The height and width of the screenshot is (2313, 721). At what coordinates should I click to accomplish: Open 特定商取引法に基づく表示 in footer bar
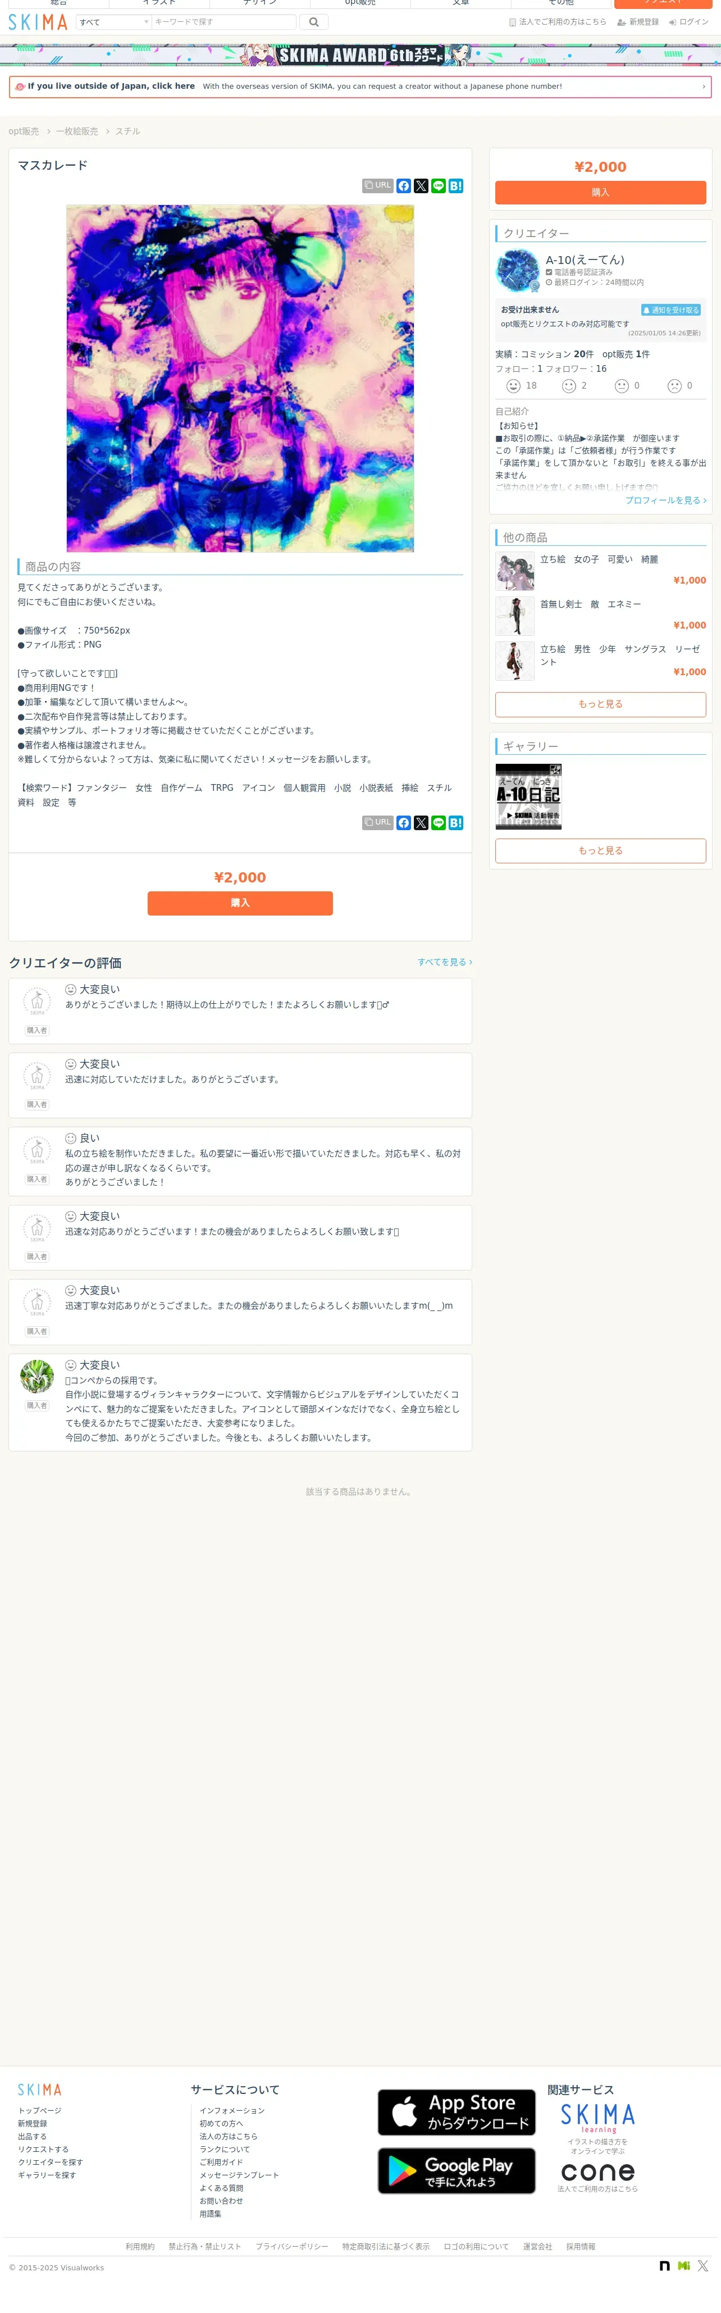point(386,2247)
